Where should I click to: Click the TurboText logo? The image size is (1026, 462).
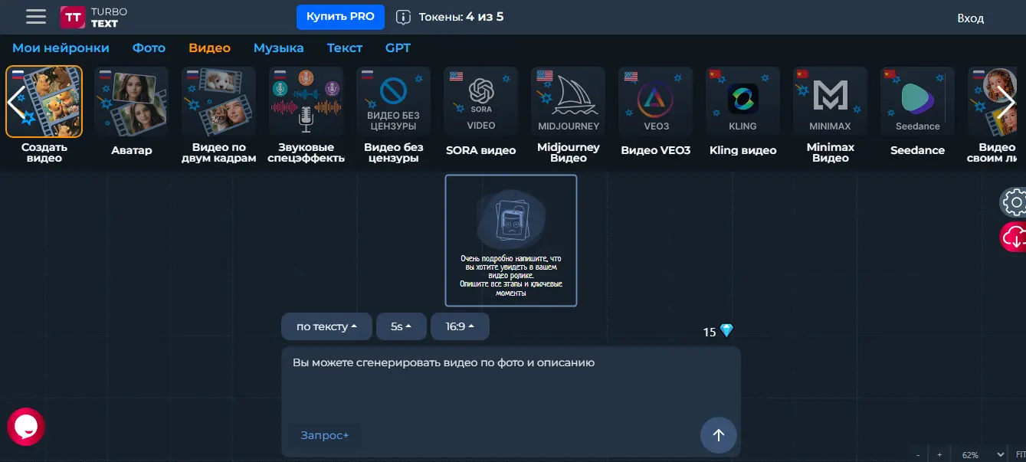94,17
